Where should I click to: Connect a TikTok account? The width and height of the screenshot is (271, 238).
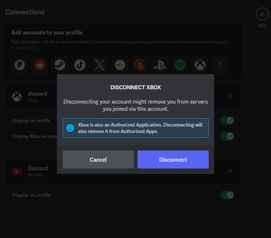80,65
